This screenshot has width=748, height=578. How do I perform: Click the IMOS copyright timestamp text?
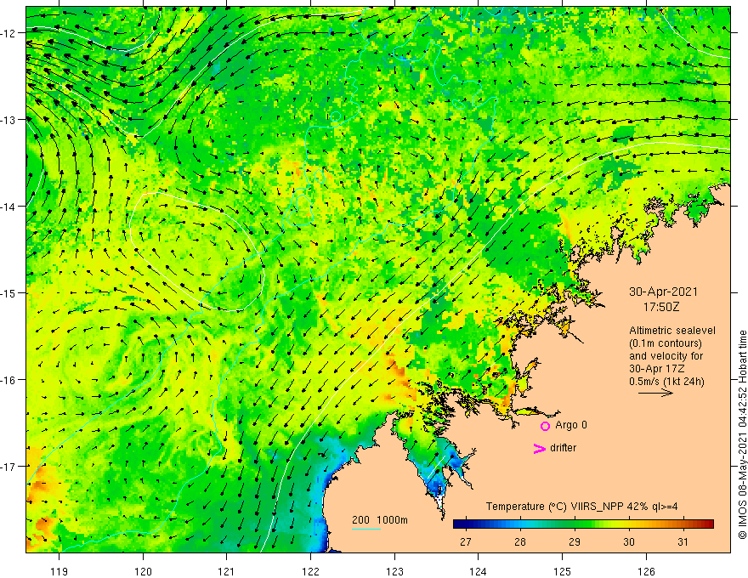coord(742,434)
